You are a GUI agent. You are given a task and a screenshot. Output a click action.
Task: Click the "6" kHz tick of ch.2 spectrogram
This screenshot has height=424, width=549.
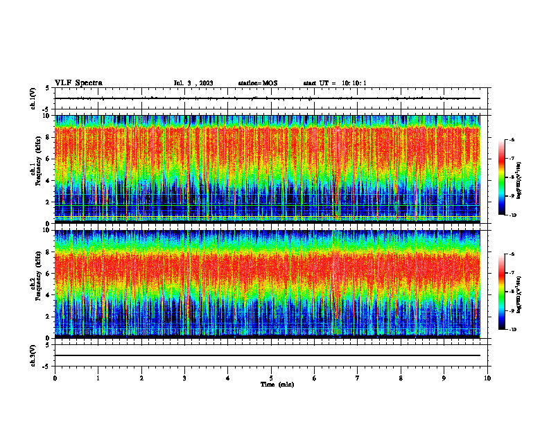pyautogui.click(x=49, y=274)
